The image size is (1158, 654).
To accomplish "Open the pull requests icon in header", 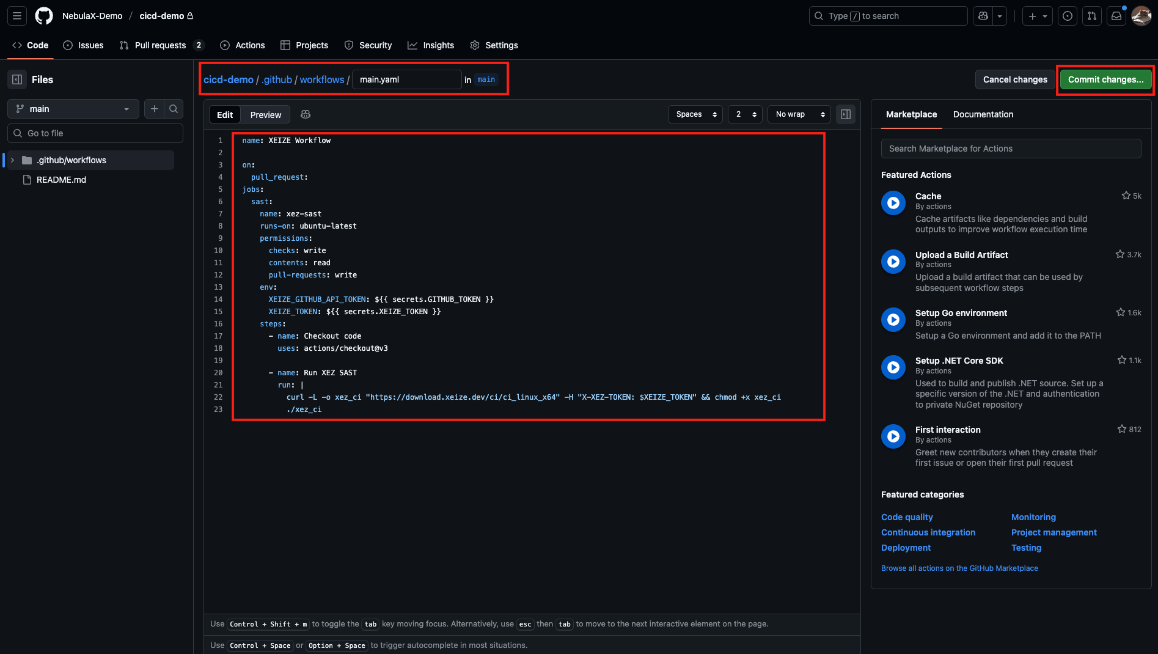I will [x=1092, y=16].
